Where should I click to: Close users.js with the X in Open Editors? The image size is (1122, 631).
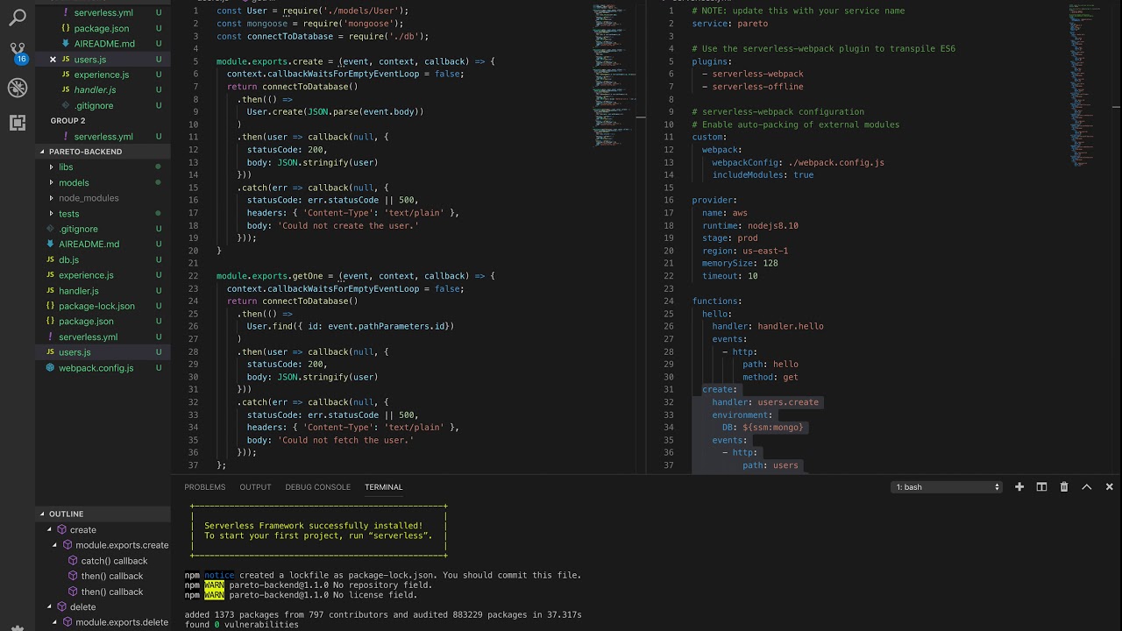53,60
